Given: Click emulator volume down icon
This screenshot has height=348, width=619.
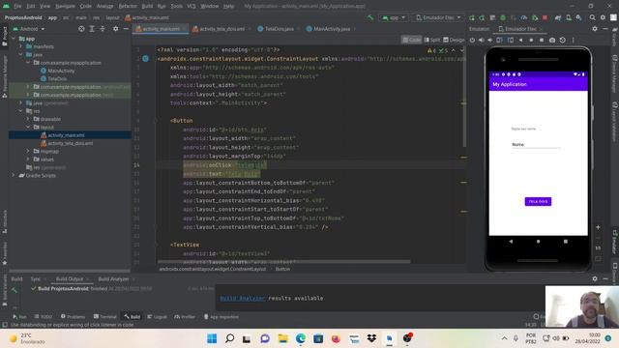Looking at the screenshot, I should click(x=490, y=40).
